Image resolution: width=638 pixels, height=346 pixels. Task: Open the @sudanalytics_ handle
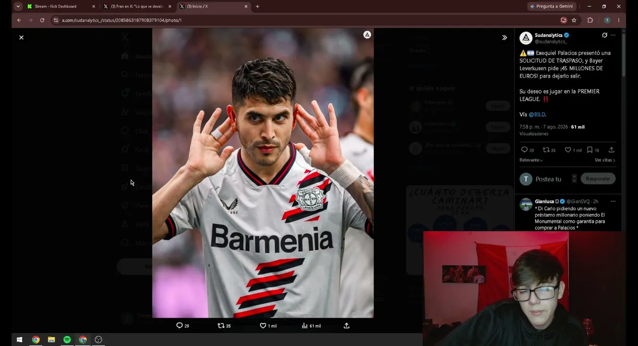pyautogui.click(x=551, y=42)
